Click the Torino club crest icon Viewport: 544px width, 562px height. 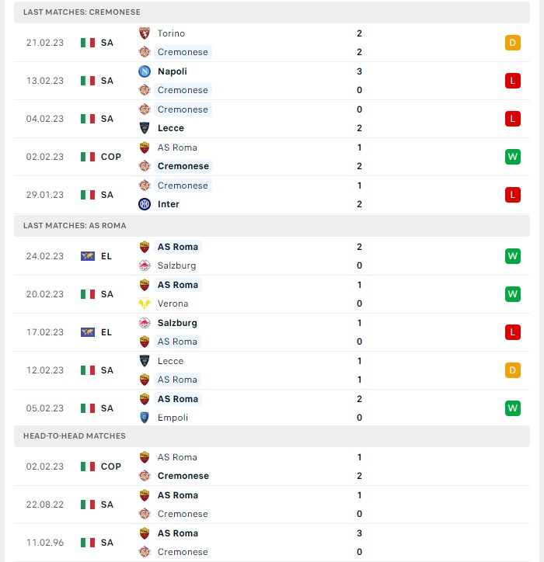tap(145, 33)
